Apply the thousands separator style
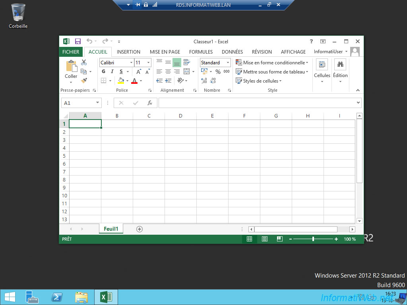Screen dimensions: 407x305 226,71
